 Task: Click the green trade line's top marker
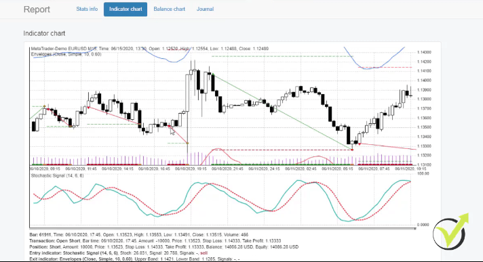[213, 74]
